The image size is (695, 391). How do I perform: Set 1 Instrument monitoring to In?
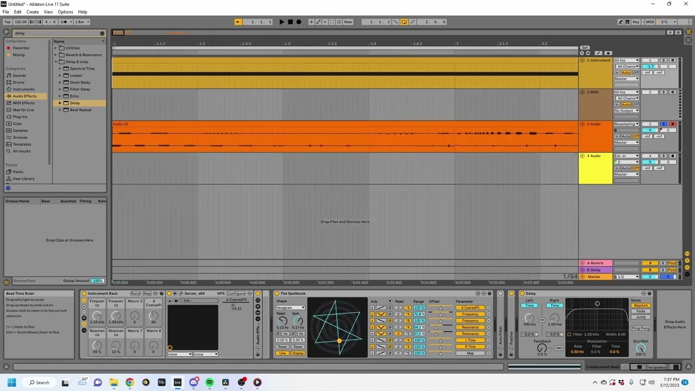point(617,73)
